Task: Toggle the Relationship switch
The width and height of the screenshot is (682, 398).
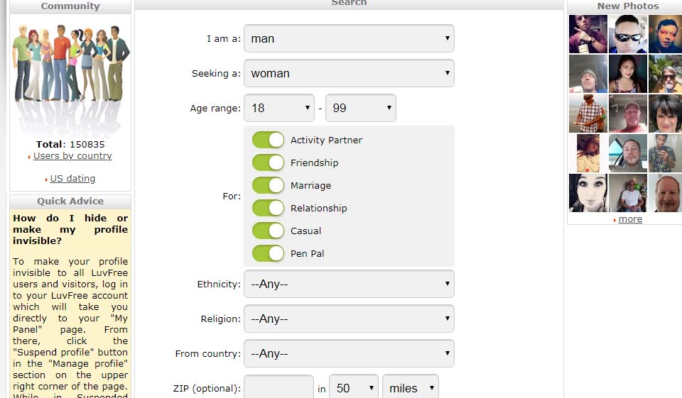Action: [x=268, y=208]
